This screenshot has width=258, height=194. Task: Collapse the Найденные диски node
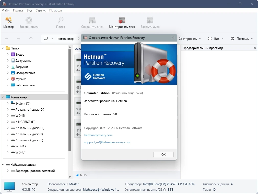(3, 164)
